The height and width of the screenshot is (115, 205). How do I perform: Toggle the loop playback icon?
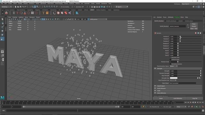[189, 107]
